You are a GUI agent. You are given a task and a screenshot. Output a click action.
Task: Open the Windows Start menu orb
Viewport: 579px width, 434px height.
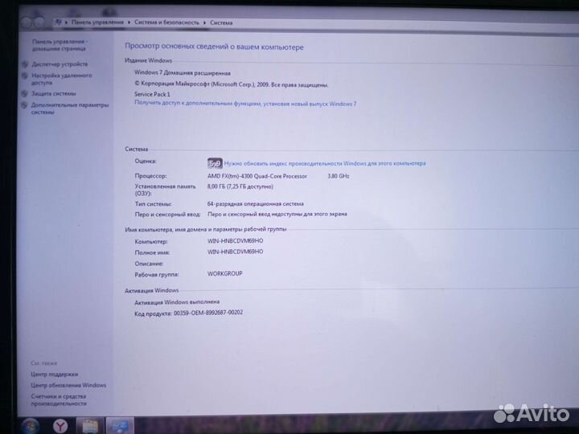31,426
